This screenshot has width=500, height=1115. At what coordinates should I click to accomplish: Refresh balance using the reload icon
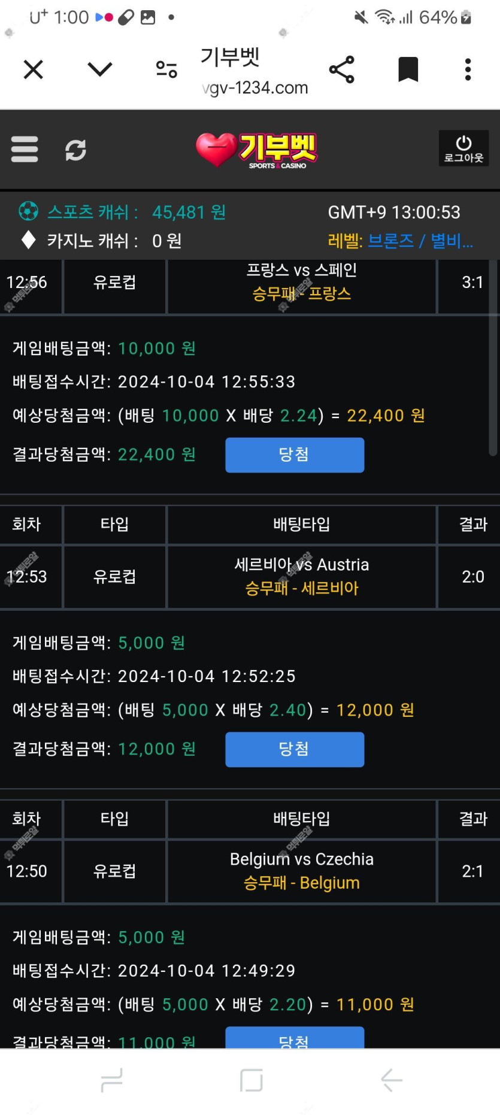75,150
